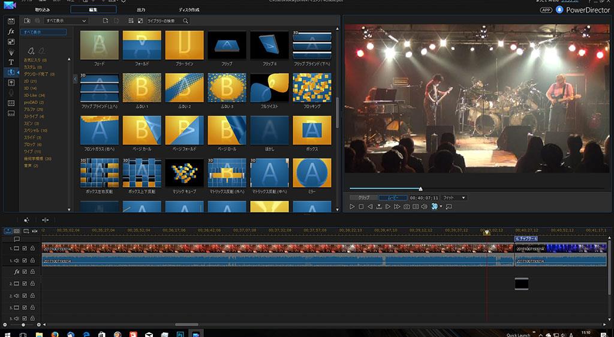Viewport: 614px width, 337px height.
Task: Lock video track 1 with padlock
Action: pos(32,248)
